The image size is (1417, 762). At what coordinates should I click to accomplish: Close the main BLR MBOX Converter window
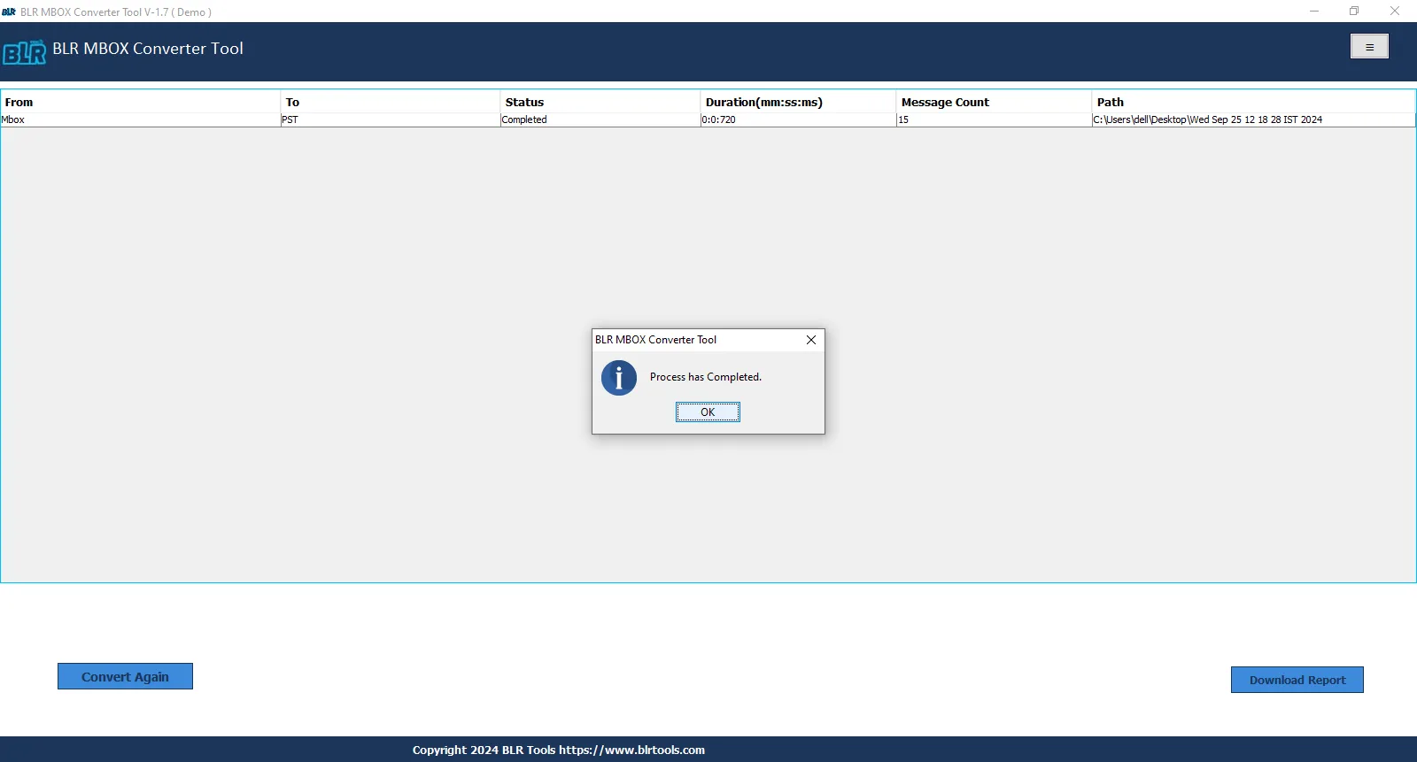(1395, 12)
